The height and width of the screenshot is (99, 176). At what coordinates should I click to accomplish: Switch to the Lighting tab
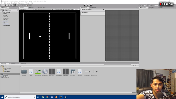click(152, 8)
